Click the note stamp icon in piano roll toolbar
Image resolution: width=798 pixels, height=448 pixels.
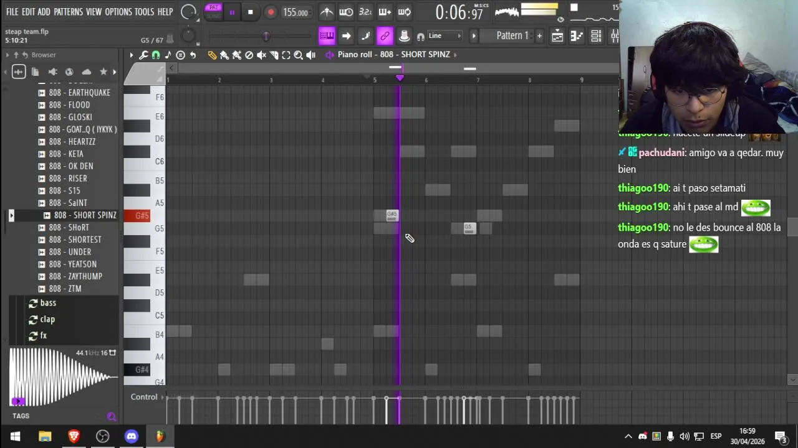pos(168,55)
